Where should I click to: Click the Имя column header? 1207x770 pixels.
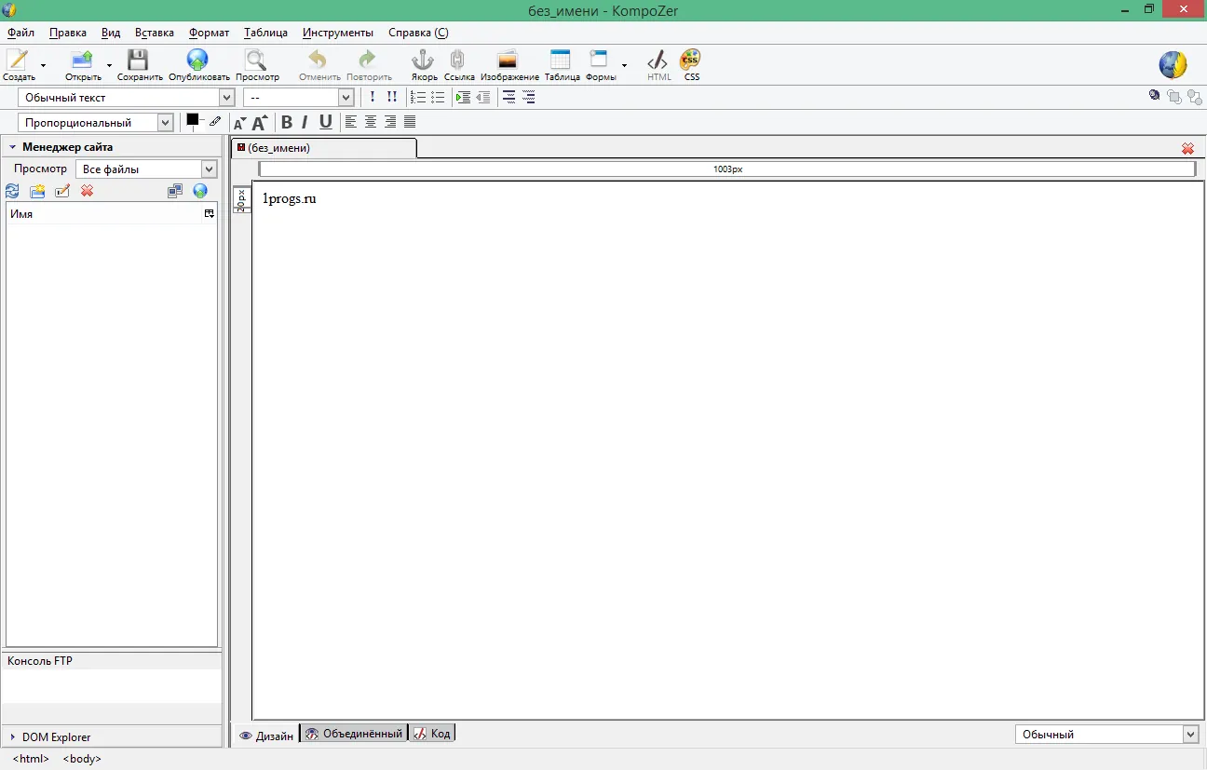pyautogui.click(x=105, y=214)
